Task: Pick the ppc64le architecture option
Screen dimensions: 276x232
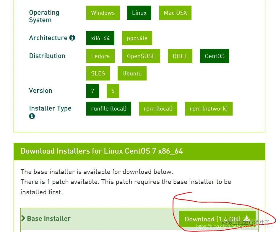Action: coord(137,38)
